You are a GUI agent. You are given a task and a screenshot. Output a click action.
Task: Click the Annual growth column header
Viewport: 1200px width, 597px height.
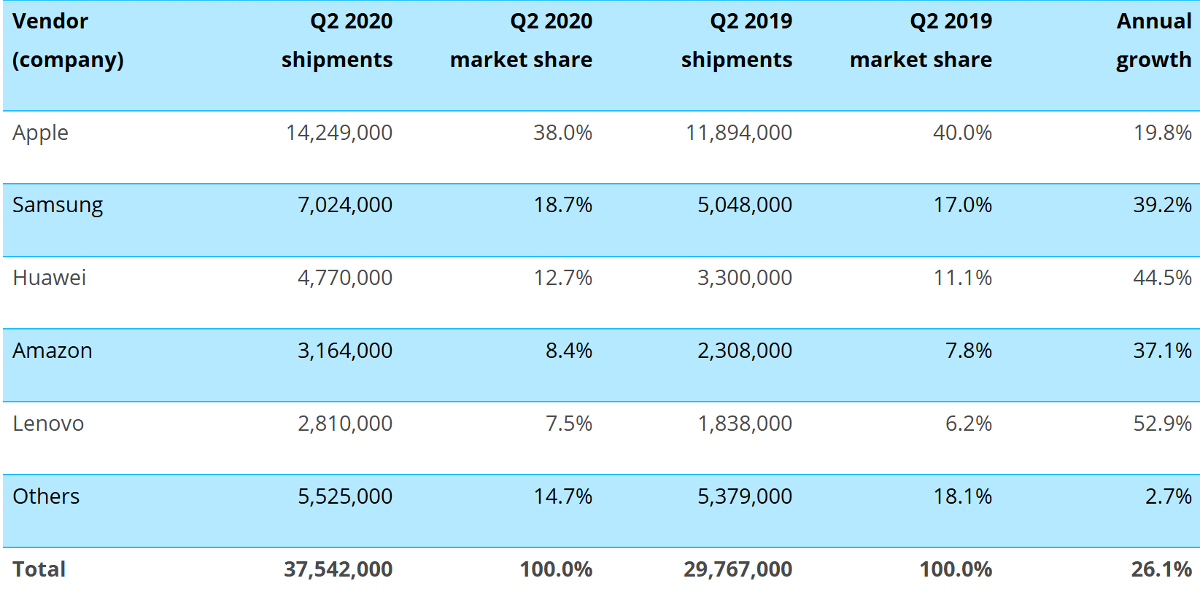1153,41
